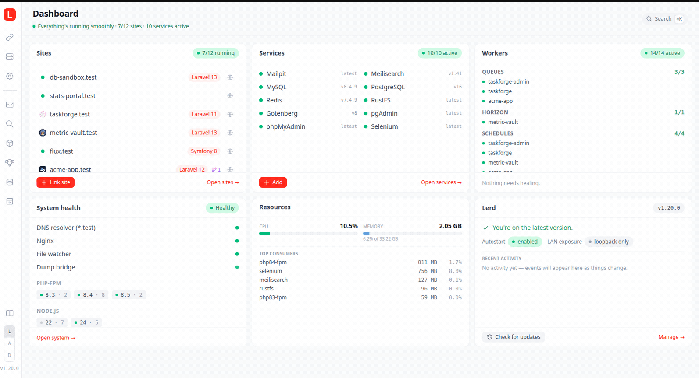
Task: Toggle the Autostart enabled pill
Action: pyautogui.click(x=525, y=241)
